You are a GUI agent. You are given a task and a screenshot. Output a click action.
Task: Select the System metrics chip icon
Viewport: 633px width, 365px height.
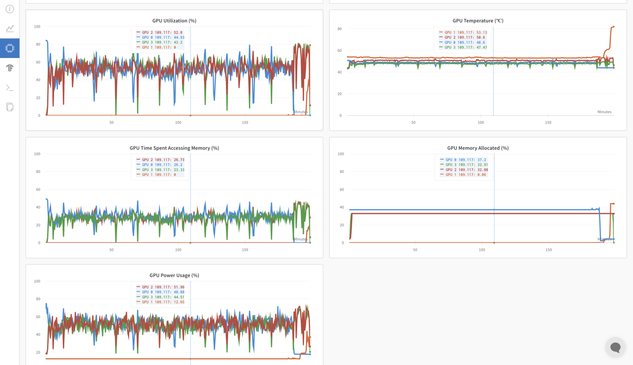point(10,48)
